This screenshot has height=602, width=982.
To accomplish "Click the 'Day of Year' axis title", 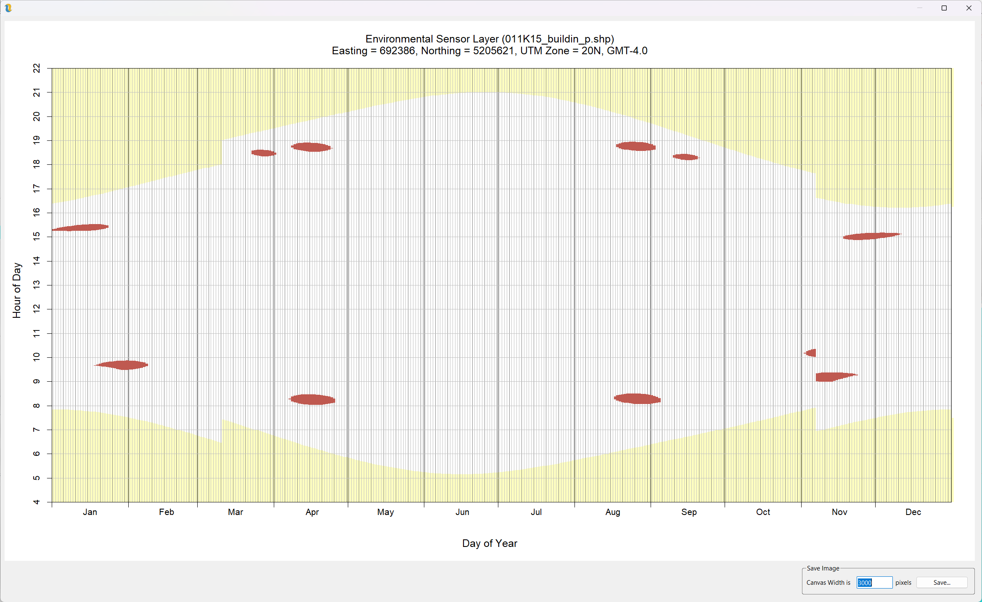I will (x=489, y=543).
